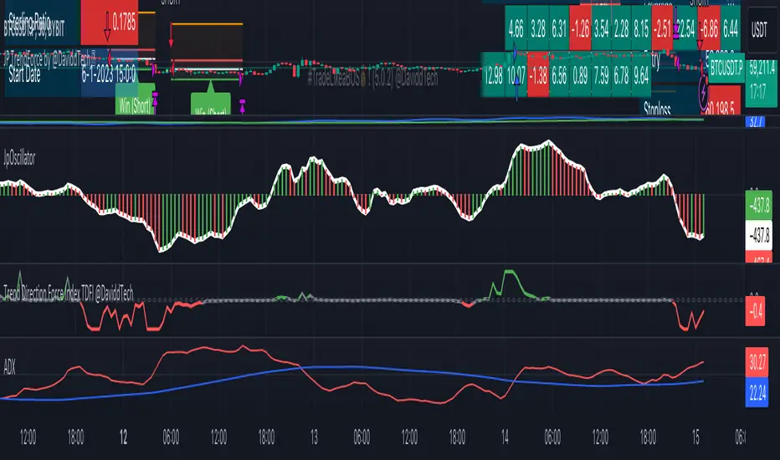Click the 9.64 table cell
Image resolution: width=780 pixels, height=460 pixels.
pyautogui.click(x=641, y=74)
